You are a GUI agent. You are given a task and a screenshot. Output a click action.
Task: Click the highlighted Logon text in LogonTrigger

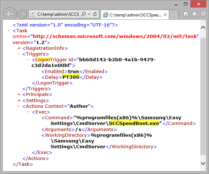click(x=43, y=60)
